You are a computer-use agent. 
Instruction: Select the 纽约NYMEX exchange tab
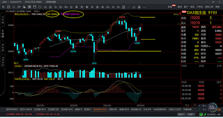[12, 109]
